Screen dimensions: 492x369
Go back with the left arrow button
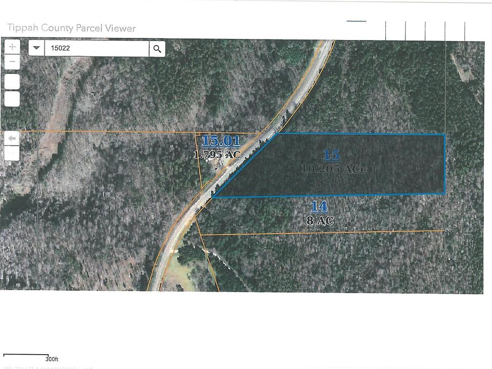12,138
